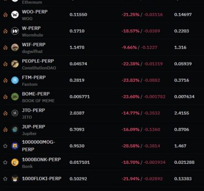
Task: Click the JITO JTO-PERP coin logo
Action: [15, 113]
